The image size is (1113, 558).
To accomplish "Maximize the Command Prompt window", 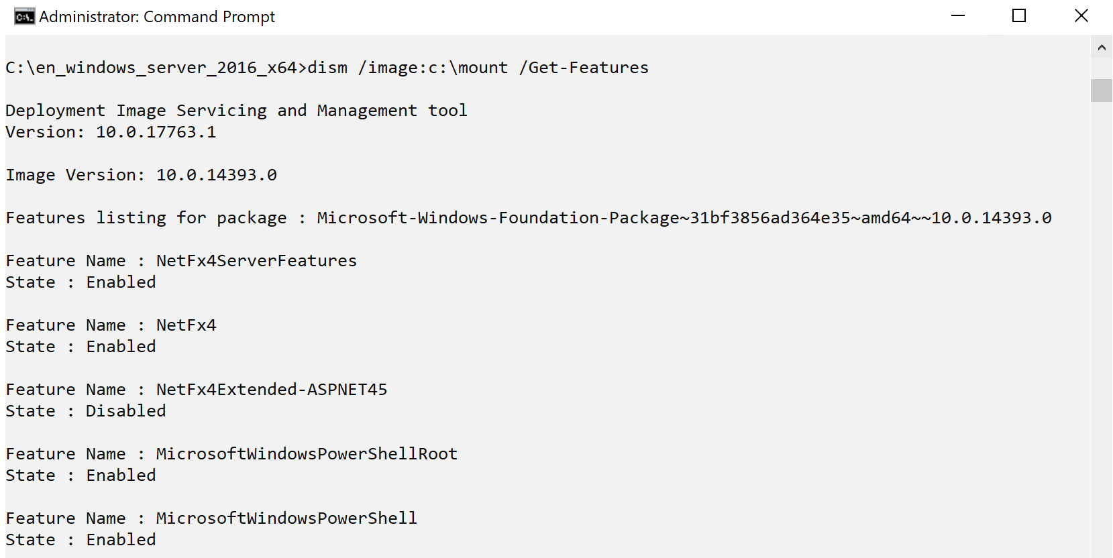I will pos(1019,16).
